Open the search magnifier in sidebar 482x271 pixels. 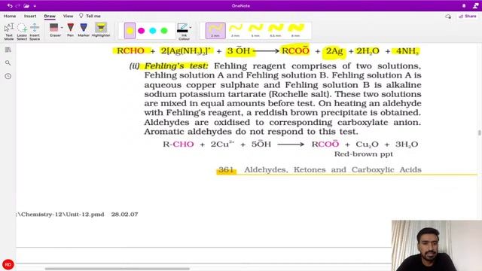tap(8, 63)
